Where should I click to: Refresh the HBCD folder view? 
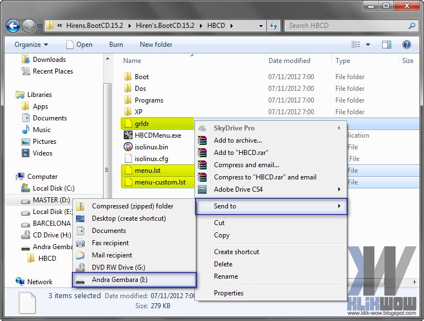pyautogui.click(x=274, y=26)
